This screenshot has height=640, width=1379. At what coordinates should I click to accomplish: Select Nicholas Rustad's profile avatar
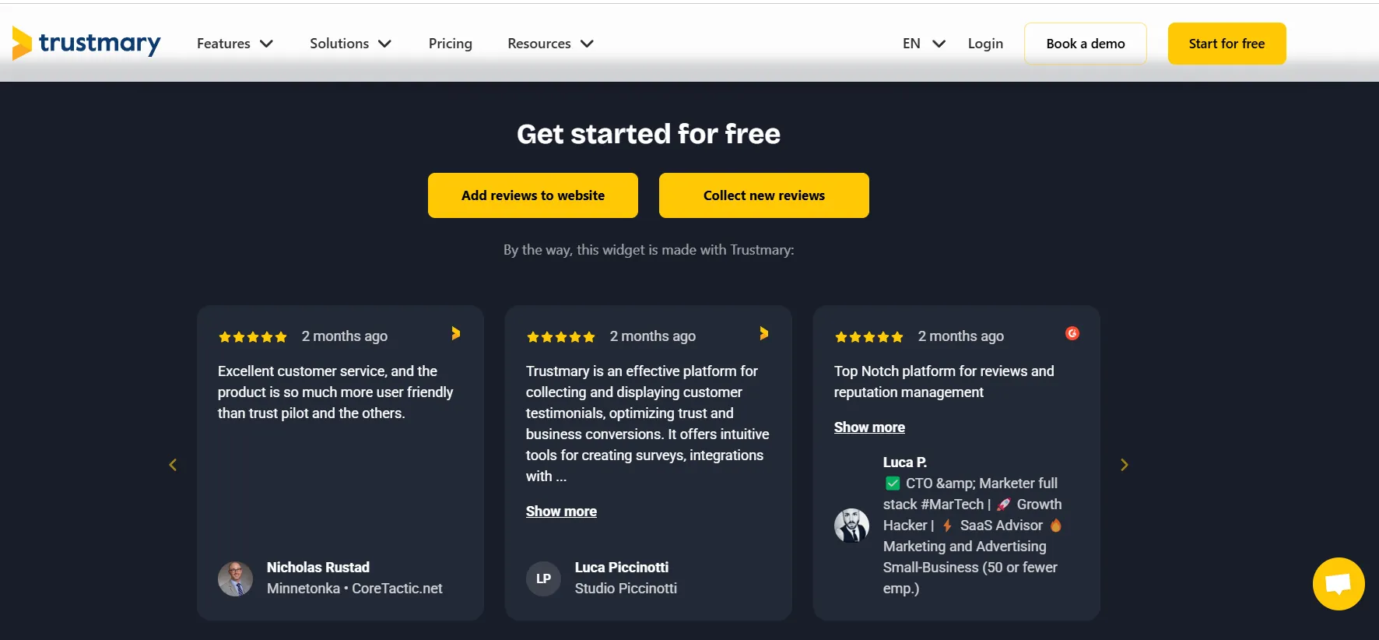click(x=235, y=578)
